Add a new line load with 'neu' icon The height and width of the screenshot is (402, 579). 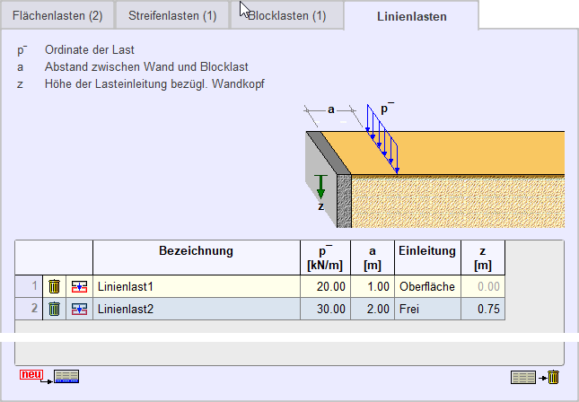click(x=49, y=376)
